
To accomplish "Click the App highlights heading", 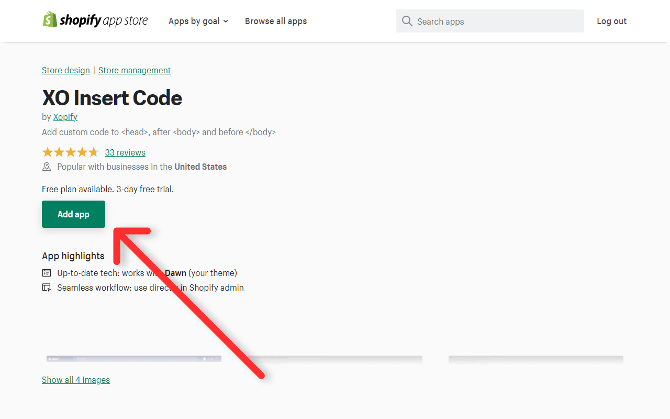I will [73, 256].
